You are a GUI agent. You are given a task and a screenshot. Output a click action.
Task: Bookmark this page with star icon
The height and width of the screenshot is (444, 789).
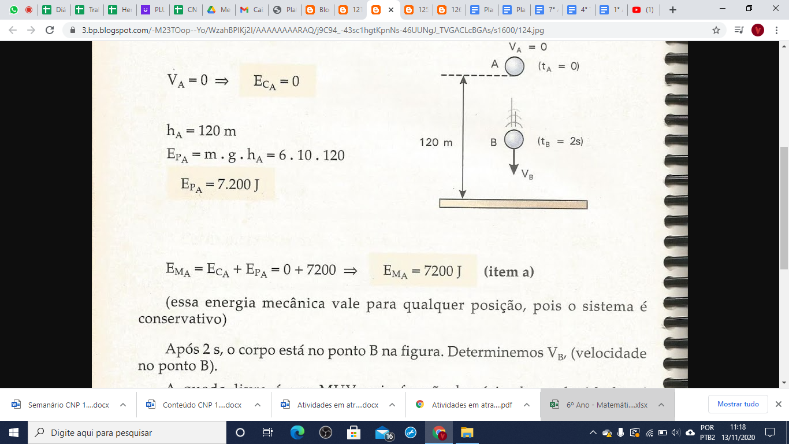716,30
